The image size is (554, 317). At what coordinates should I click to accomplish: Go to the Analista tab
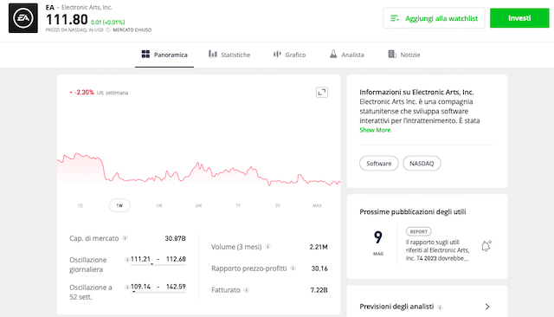point(346,55)
